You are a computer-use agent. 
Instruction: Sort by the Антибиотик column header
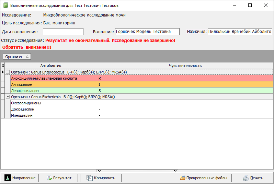click(51, 66)
